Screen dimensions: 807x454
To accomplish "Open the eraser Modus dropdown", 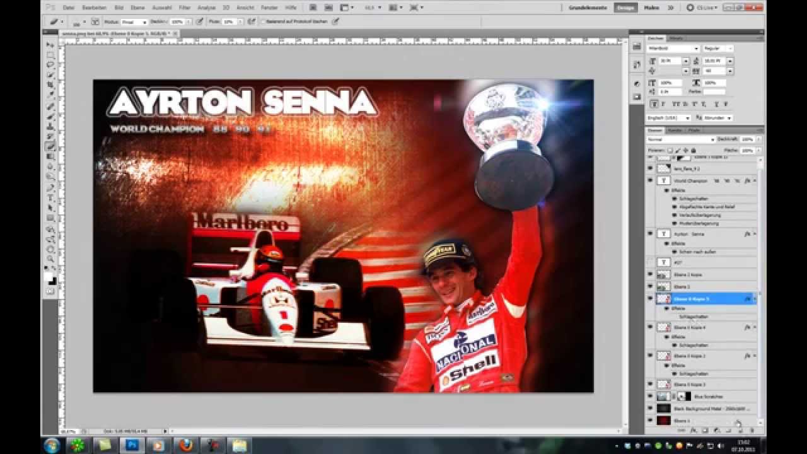I will tap(134, 22).
